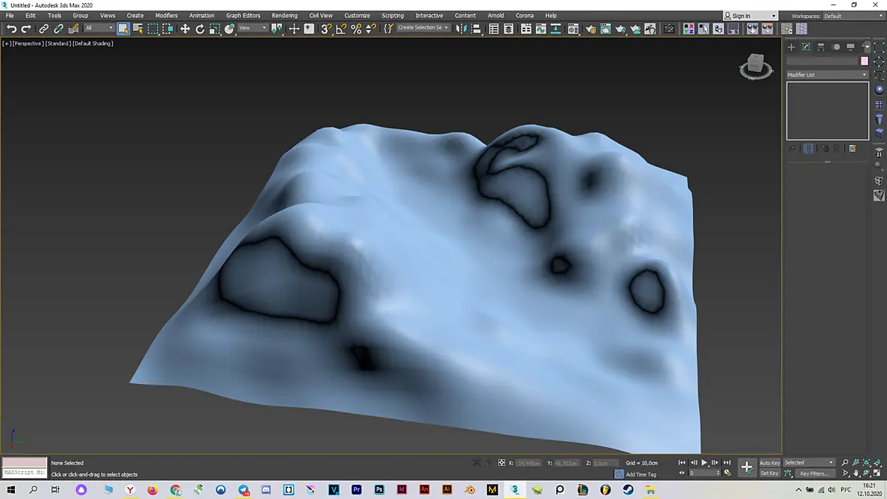
Task: Click the ViewCube in the viewport
Action: click(755, 66)
